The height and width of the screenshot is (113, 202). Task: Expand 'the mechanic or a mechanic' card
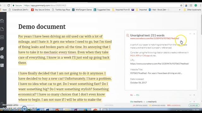(190, 101)
